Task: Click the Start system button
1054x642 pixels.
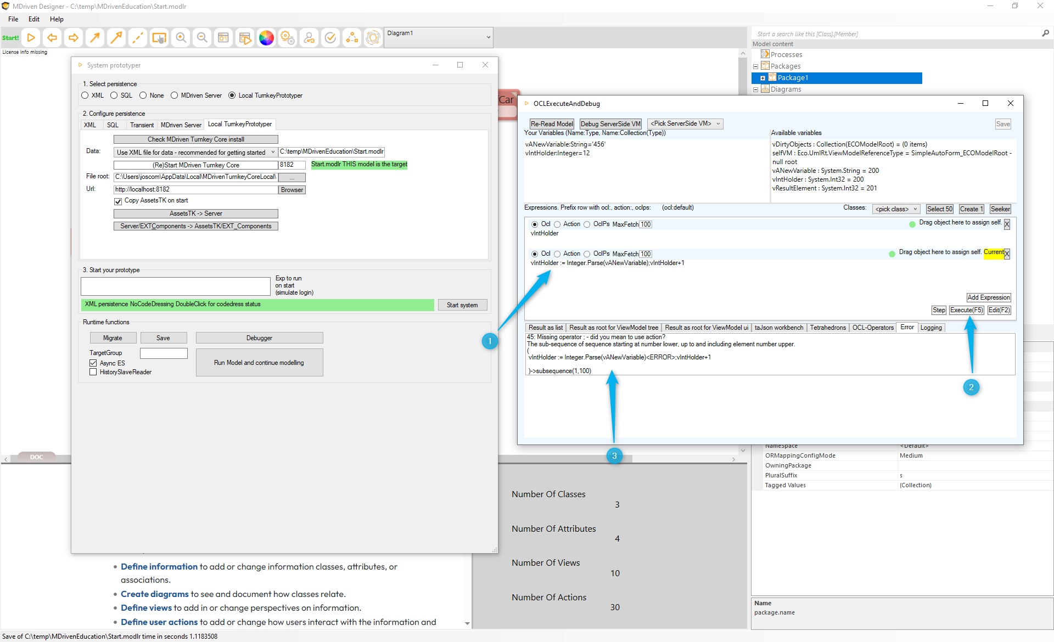Action: click(462, 305)
